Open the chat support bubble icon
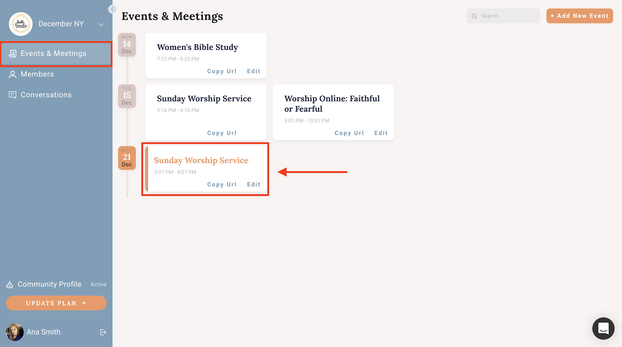 (603, 328)
